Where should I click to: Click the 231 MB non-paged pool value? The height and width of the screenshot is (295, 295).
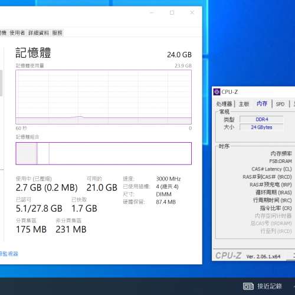[71, 230]
